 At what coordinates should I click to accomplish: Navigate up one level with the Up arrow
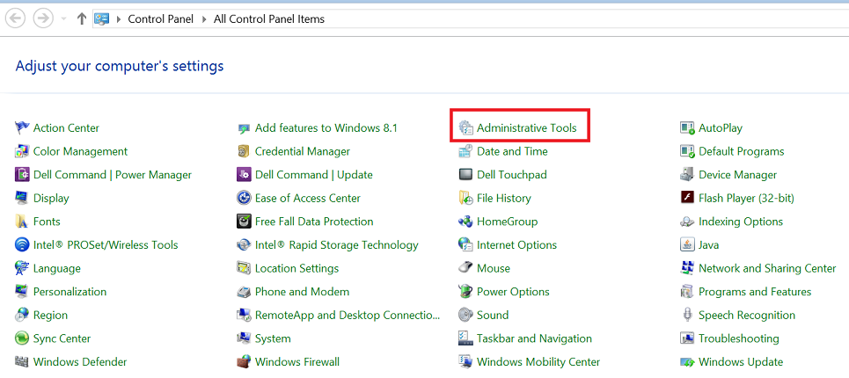[82, 18]
